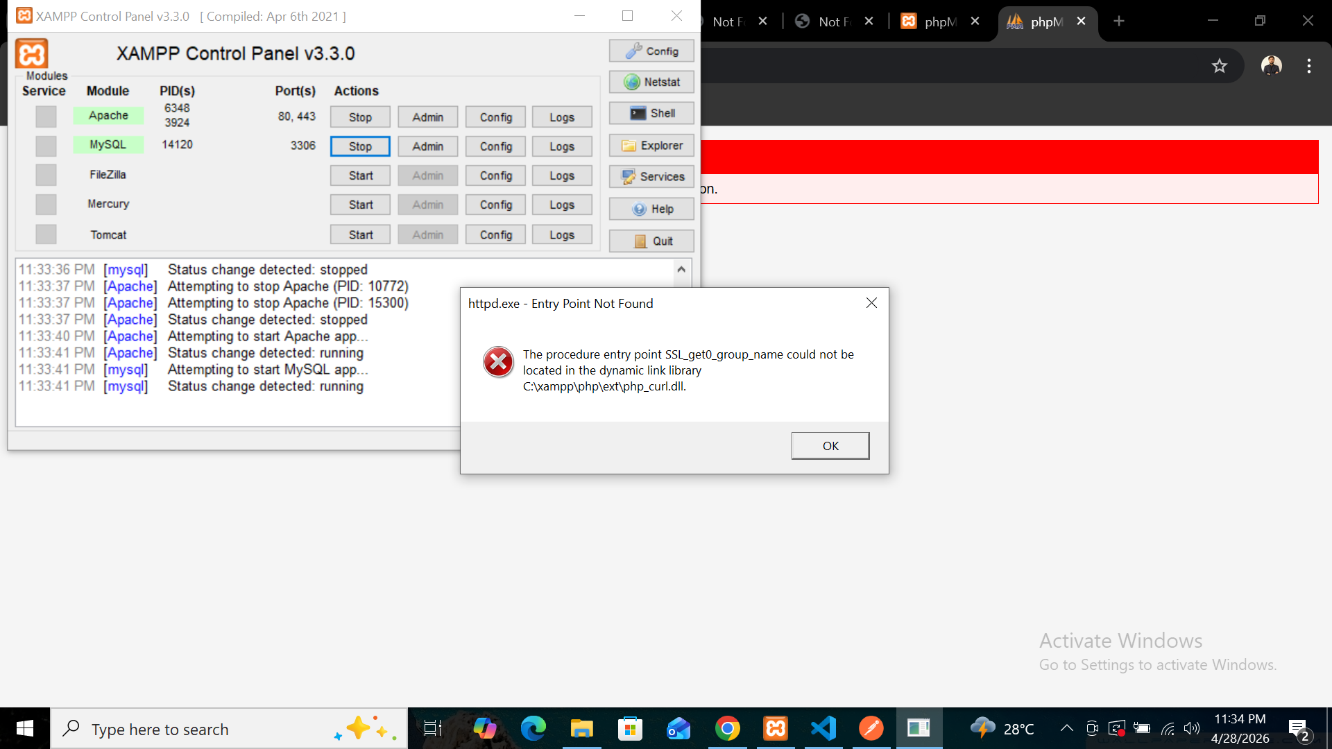Open Apache Config menu
This screenshot has height=749, width=1332.
495,117
